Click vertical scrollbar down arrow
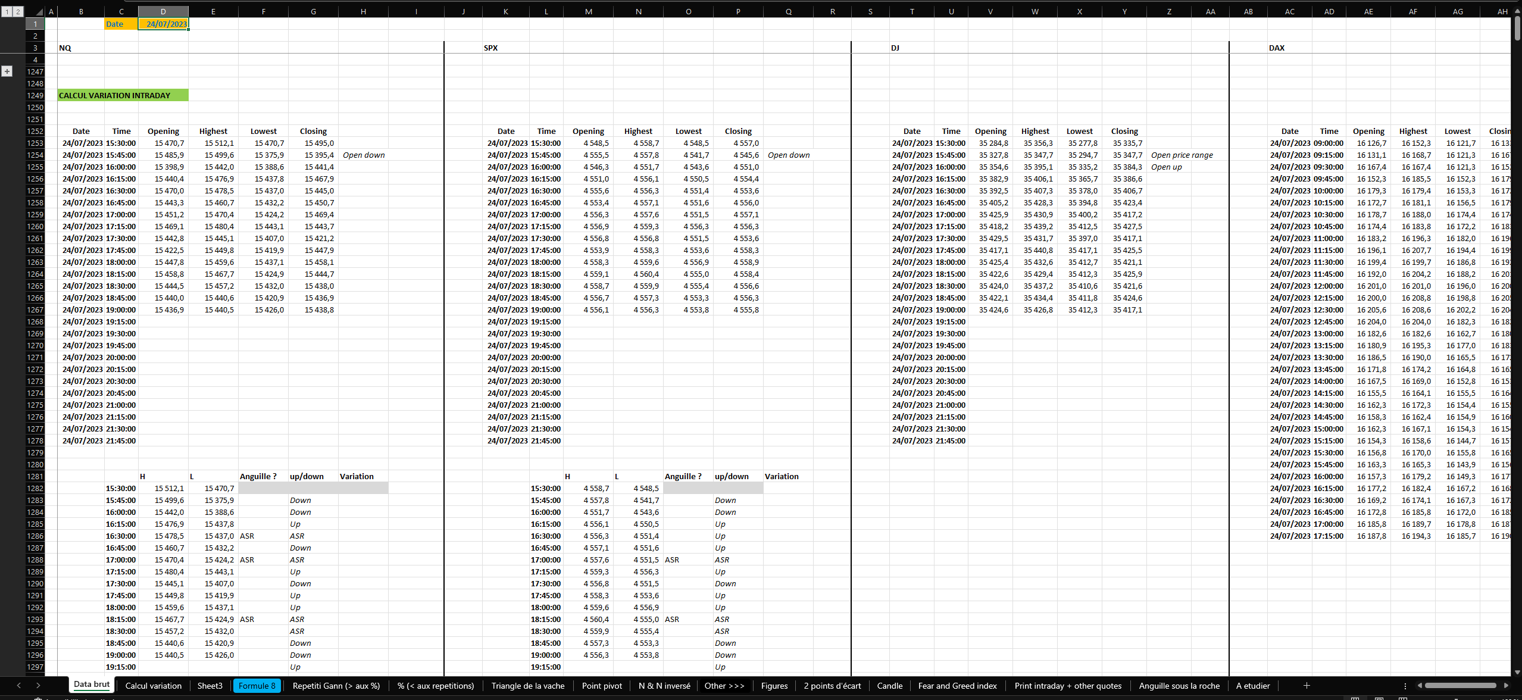The height and width of the screenshot is (700, 1522). click(1517, 672)
